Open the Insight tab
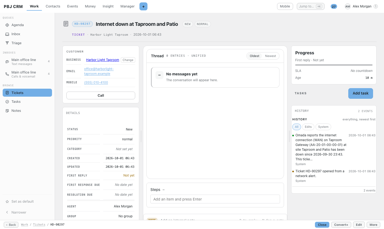 click(108, 6)
